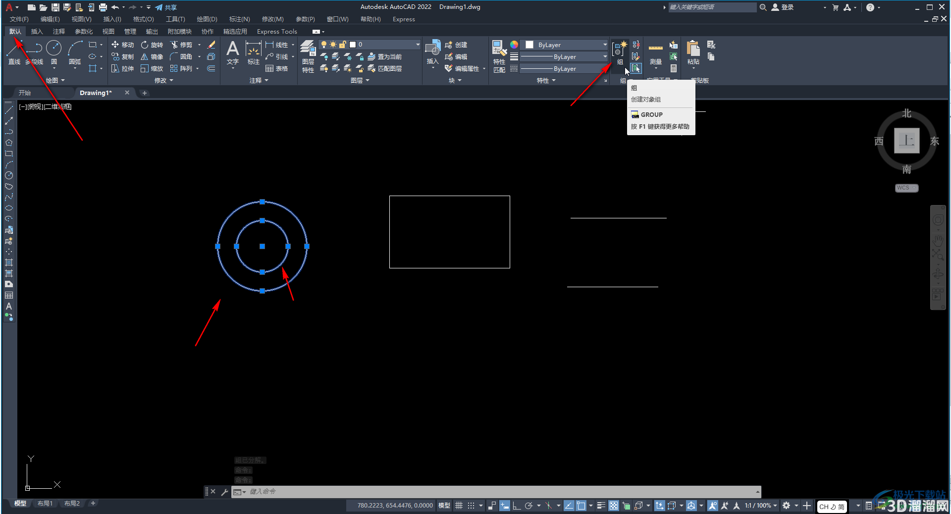Open the ByLayer linetype dropdown
Image resolution: width=951 pixels, height=514 pixels.
point(564,57)
